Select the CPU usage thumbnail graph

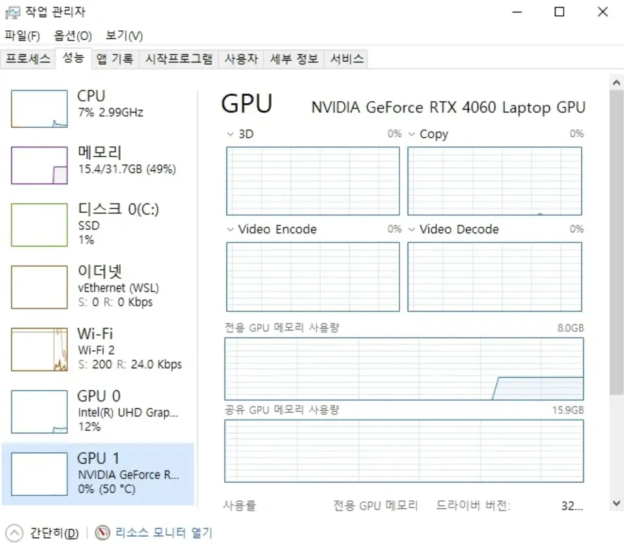[x=40, y=109]
